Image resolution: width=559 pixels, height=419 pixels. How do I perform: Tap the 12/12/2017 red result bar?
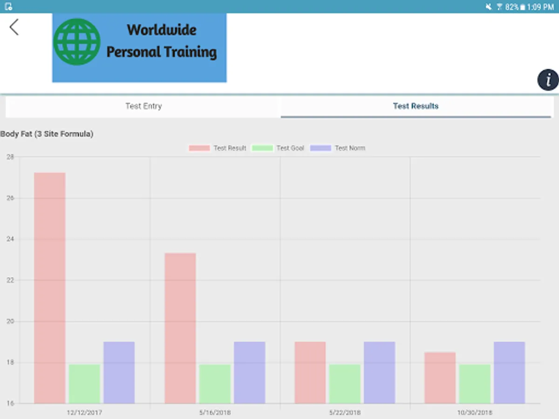(50, 288)
